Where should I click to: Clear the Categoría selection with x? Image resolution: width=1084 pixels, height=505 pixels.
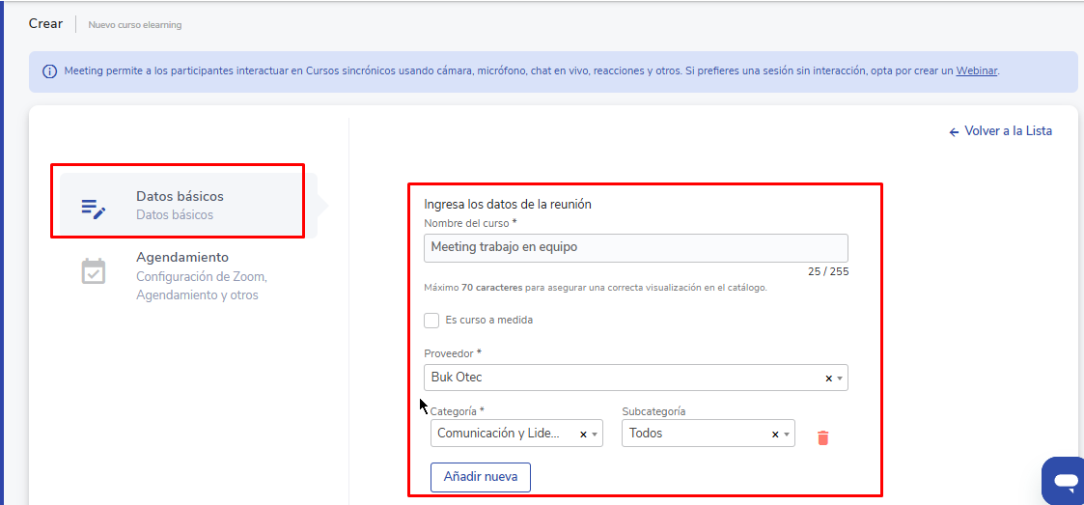(583, 435)
